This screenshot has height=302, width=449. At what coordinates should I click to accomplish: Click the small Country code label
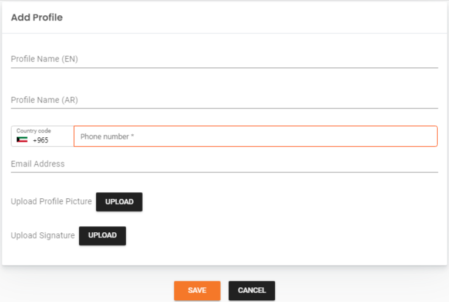[33, 131]
